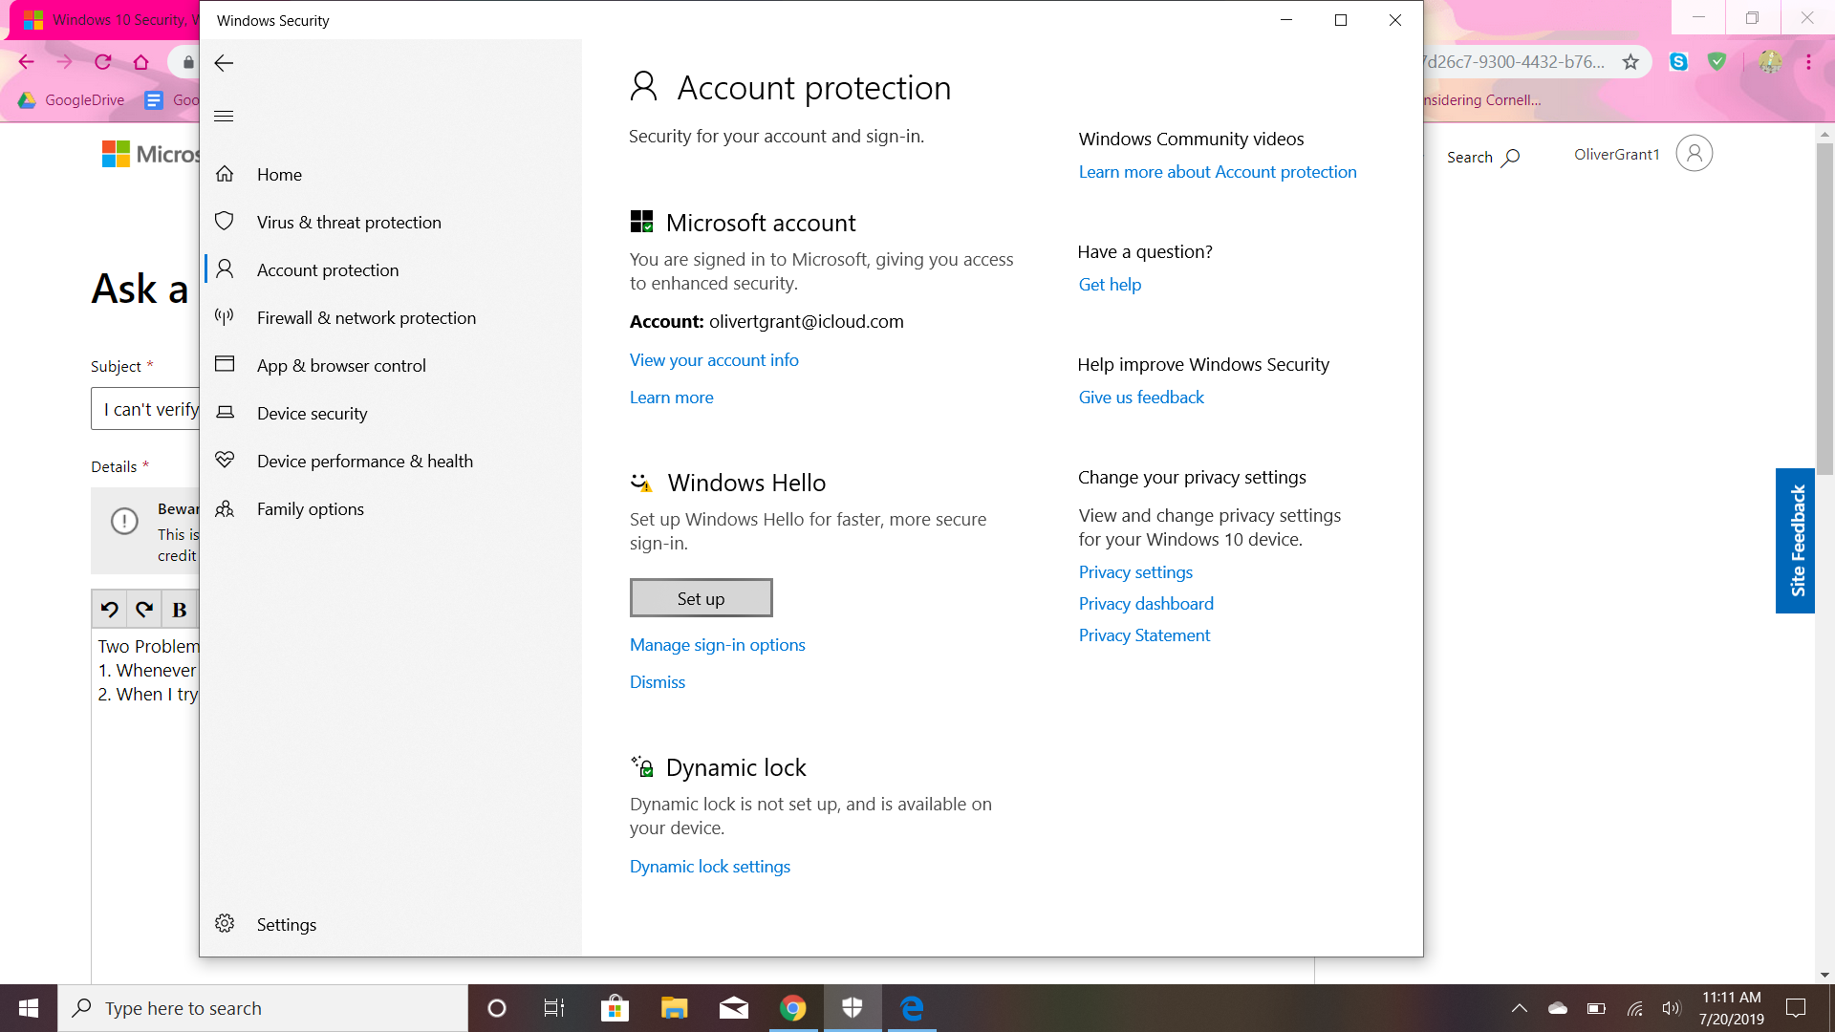This screenshot has height=1032, width=1835.
Task: Click Give us feedback link
Action: click(1141, 398)
